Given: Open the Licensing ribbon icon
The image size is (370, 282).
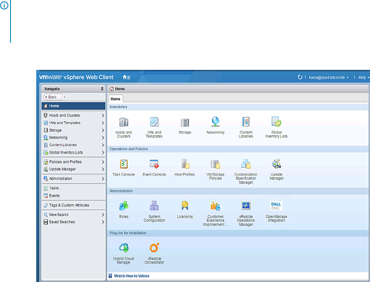Looking at the screenshot, I should tap(185, 205).
